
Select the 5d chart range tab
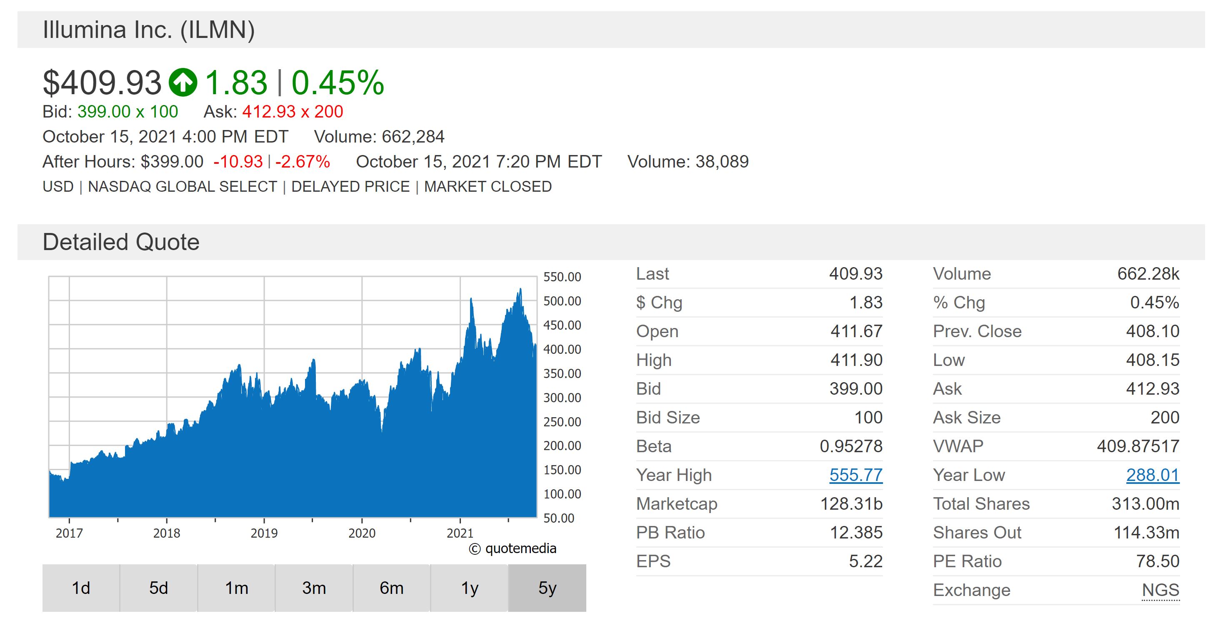click(x=158, y=588)
